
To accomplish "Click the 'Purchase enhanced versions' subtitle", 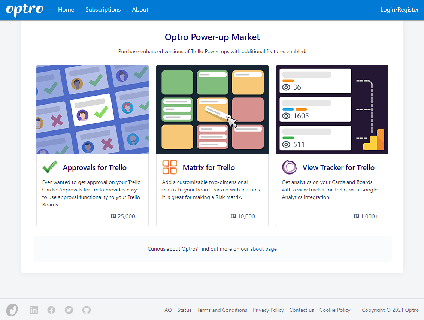I will pos(212,51).
